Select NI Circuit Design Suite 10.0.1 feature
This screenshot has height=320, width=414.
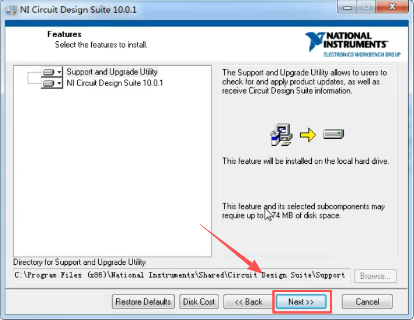click(114, 83)
